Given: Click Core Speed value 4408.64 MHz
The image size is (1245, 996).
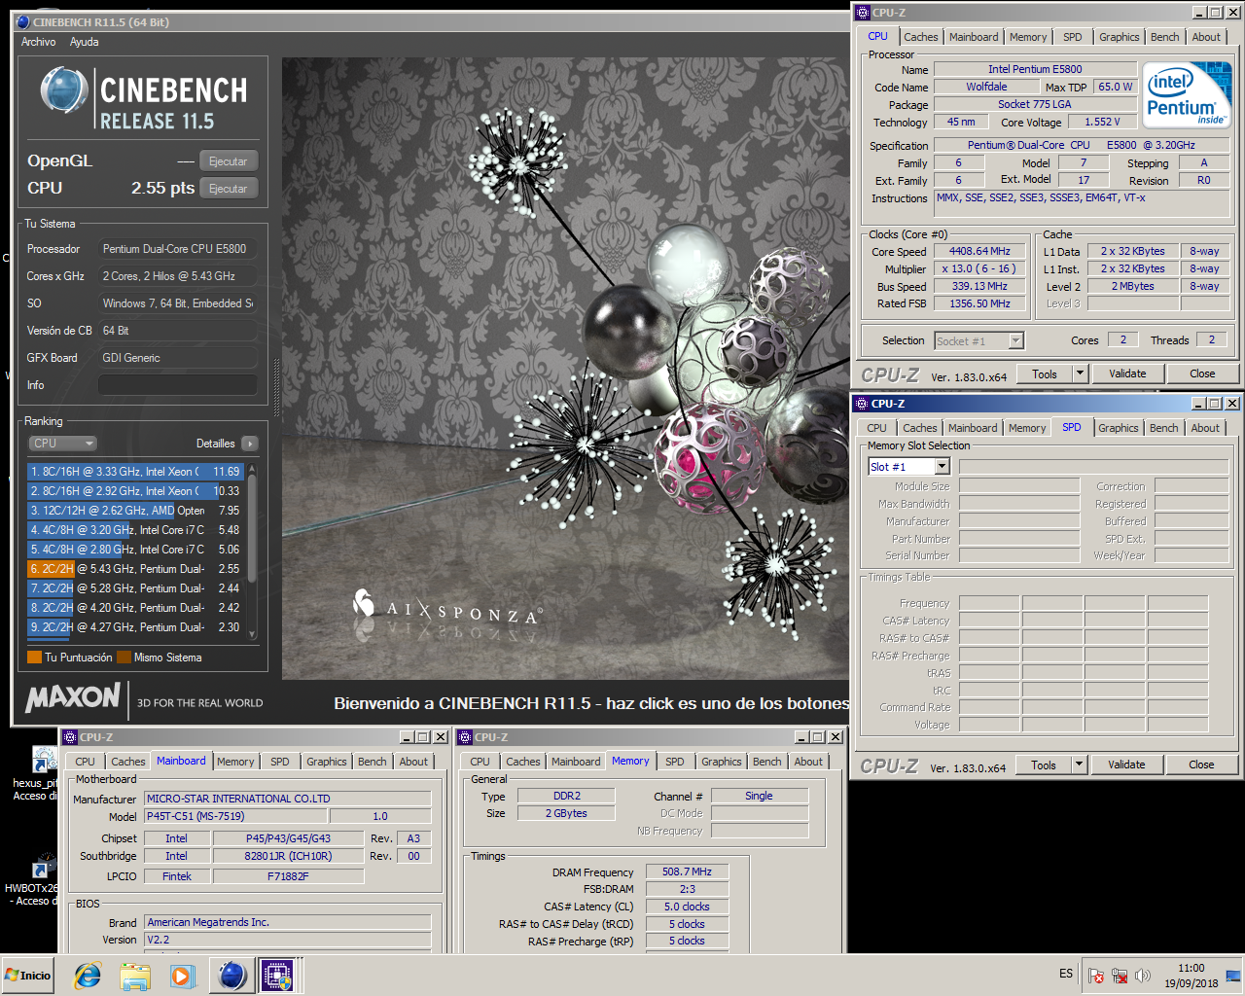Looking at the screenshot, I should click(x=979, y=251).
